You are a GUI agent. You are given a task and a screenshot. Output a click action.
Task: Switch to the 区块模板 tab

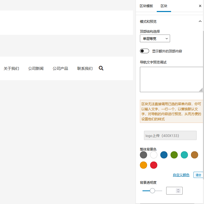click(x=146, y=6)
